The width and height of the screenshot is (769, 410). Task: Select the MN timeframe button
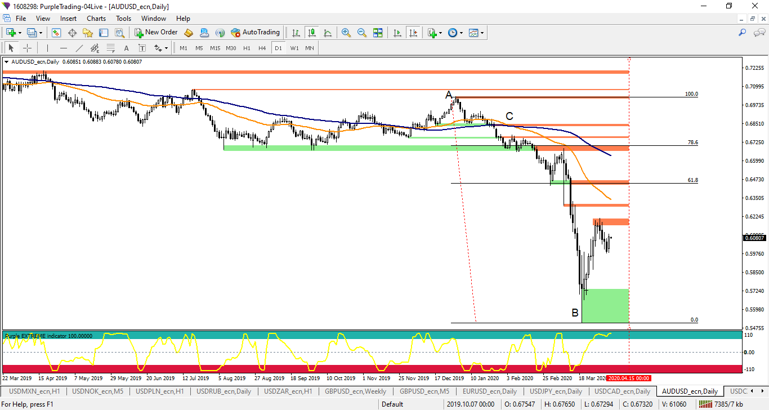tap(310, 48)
